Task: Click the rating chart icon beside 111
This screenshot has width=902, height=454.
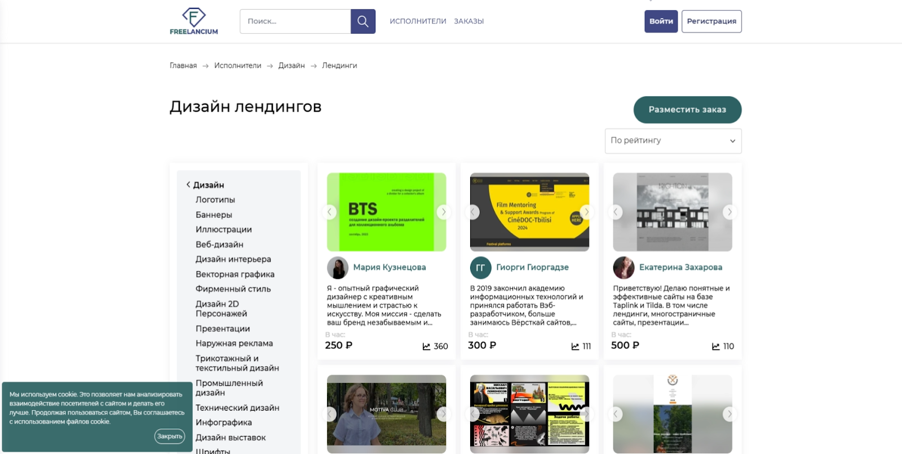Action: (x=575, y=346)
